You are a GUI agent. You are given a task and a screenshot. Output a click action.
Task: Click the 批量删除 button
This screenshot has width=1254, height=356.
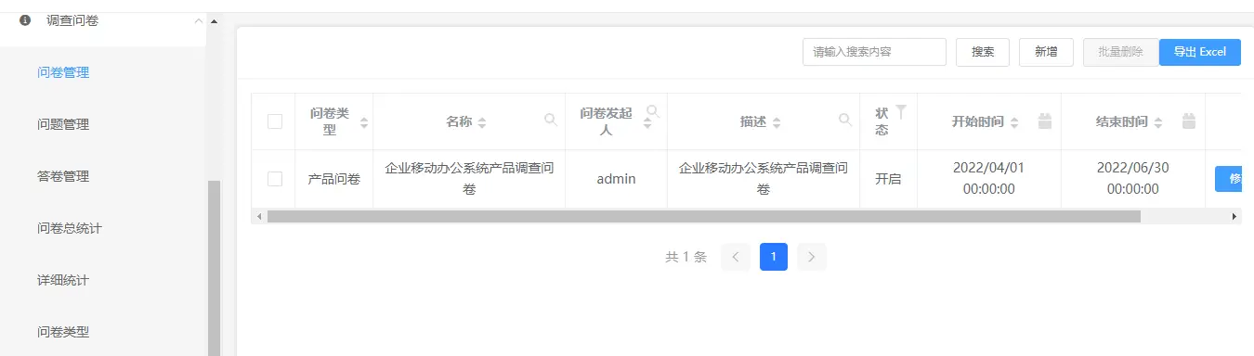click(1120, 52)
